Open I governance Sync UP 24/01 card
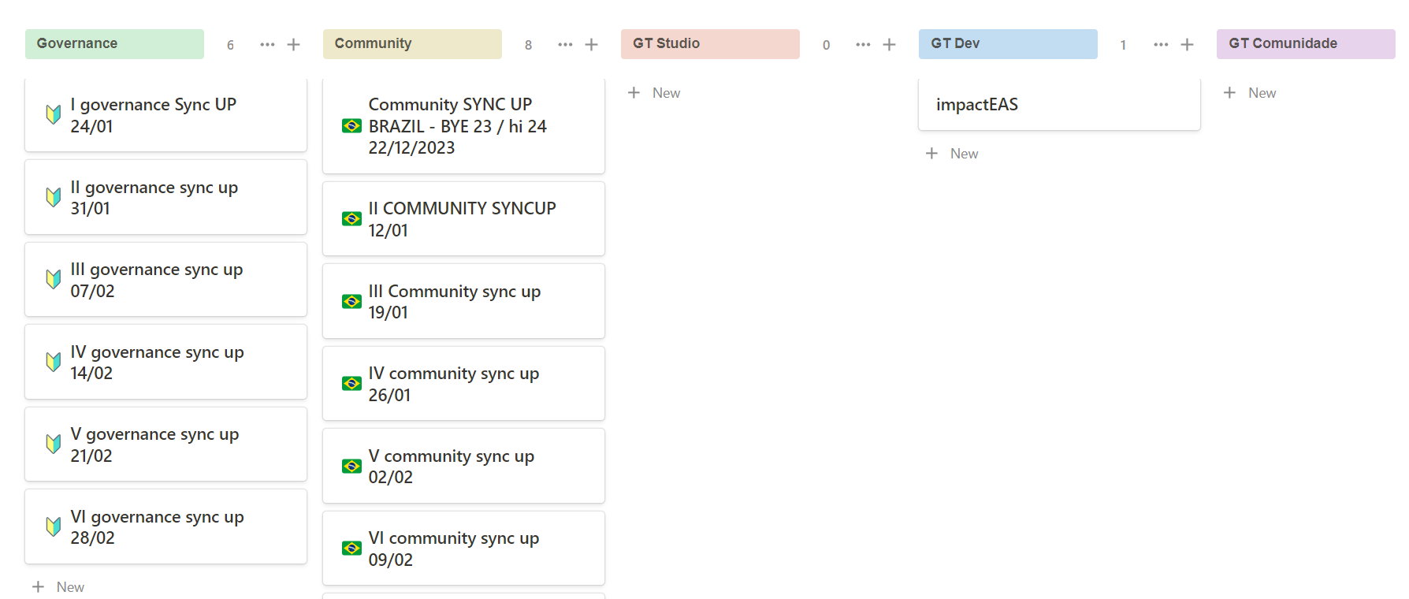 tap(165, 115)
